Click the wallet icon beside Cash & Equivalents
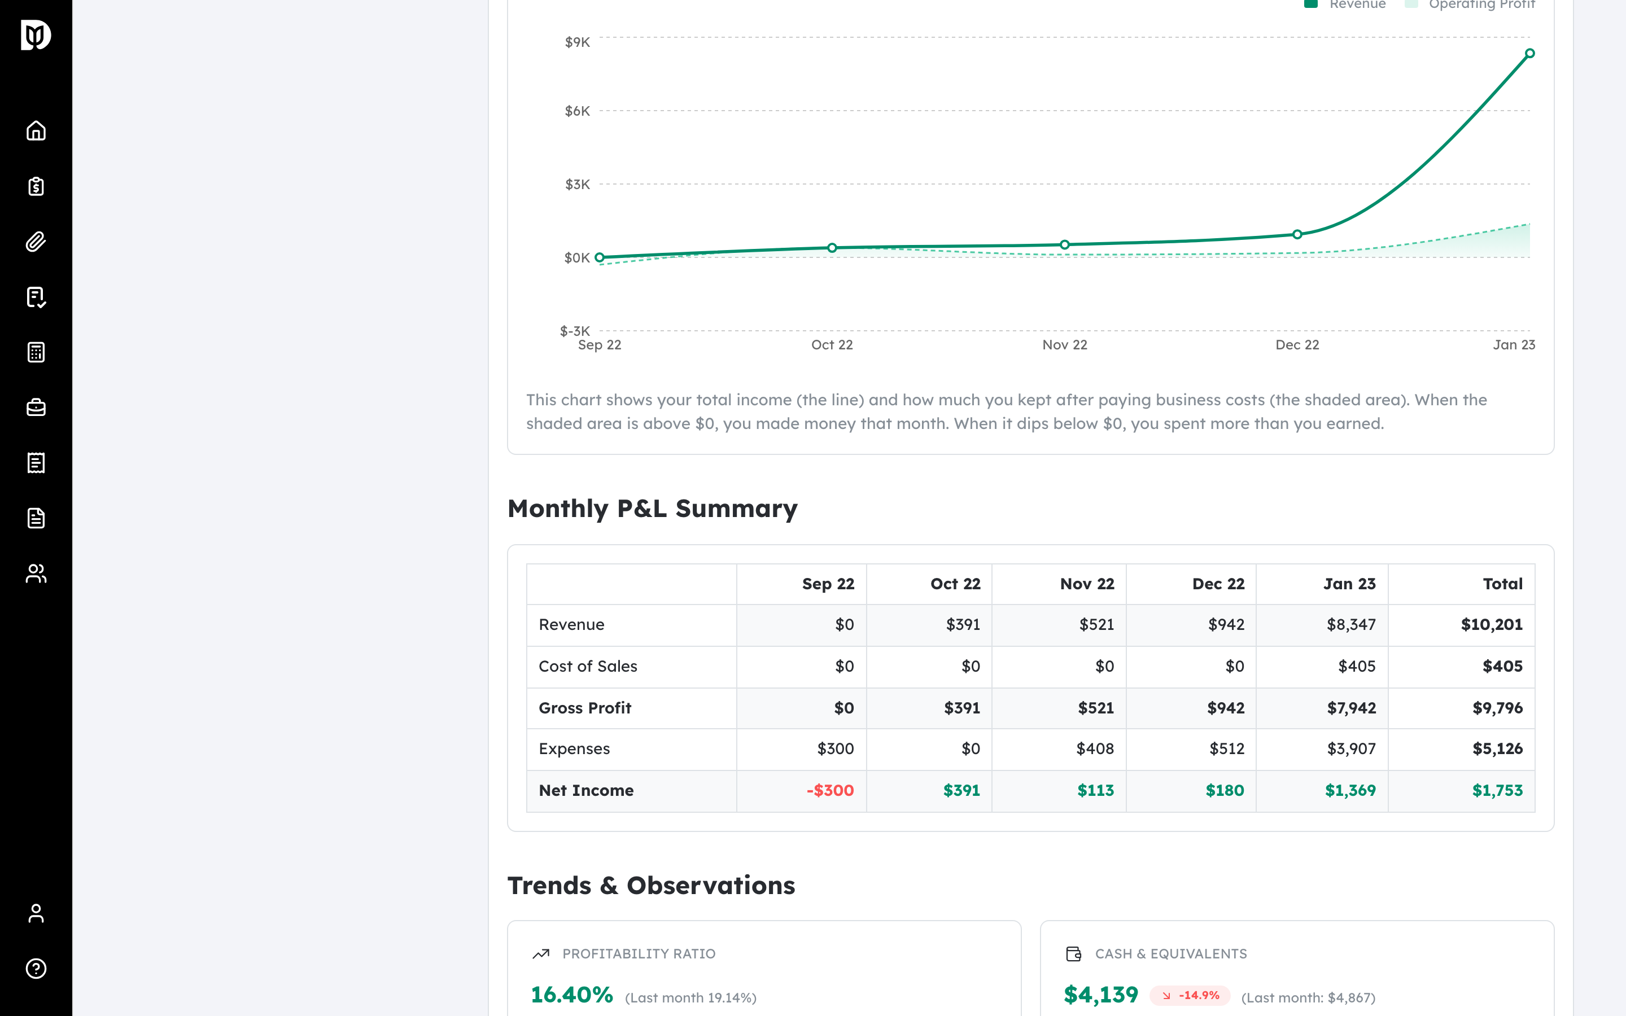 [1074, 953]
